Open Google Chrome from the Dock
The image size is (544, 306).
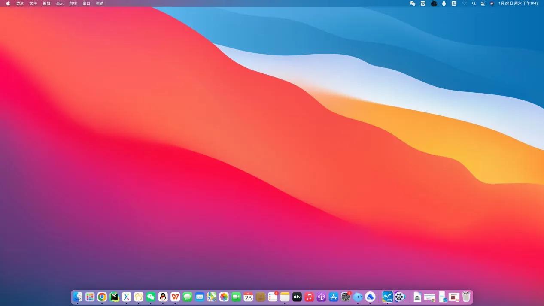click(x=102, y=297)
